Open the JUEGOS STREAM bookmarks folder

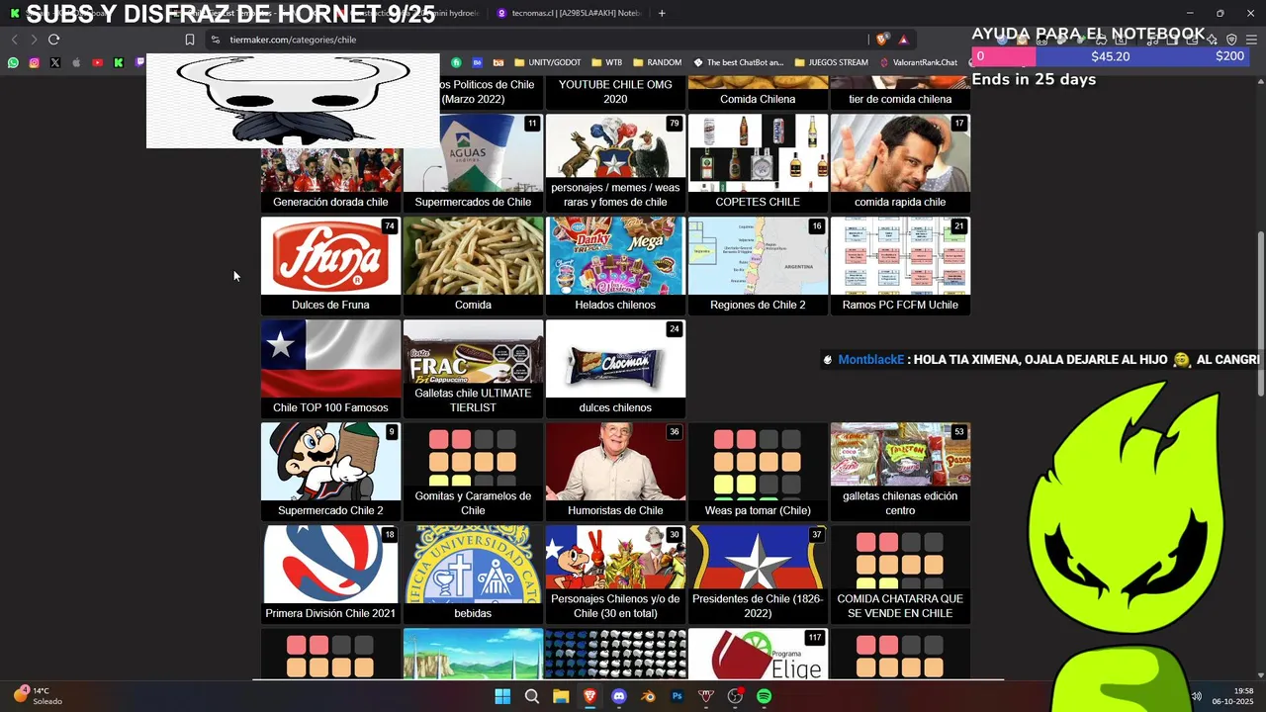point(831,62)
